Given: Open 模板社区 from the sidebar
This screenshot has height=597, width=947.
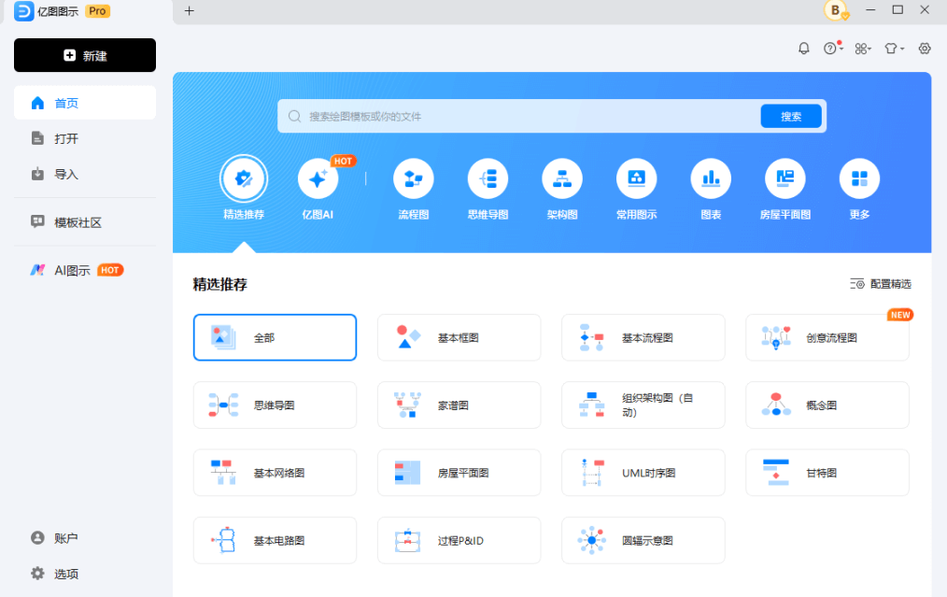Looking at the screenshot, I should tap(84, 221).
